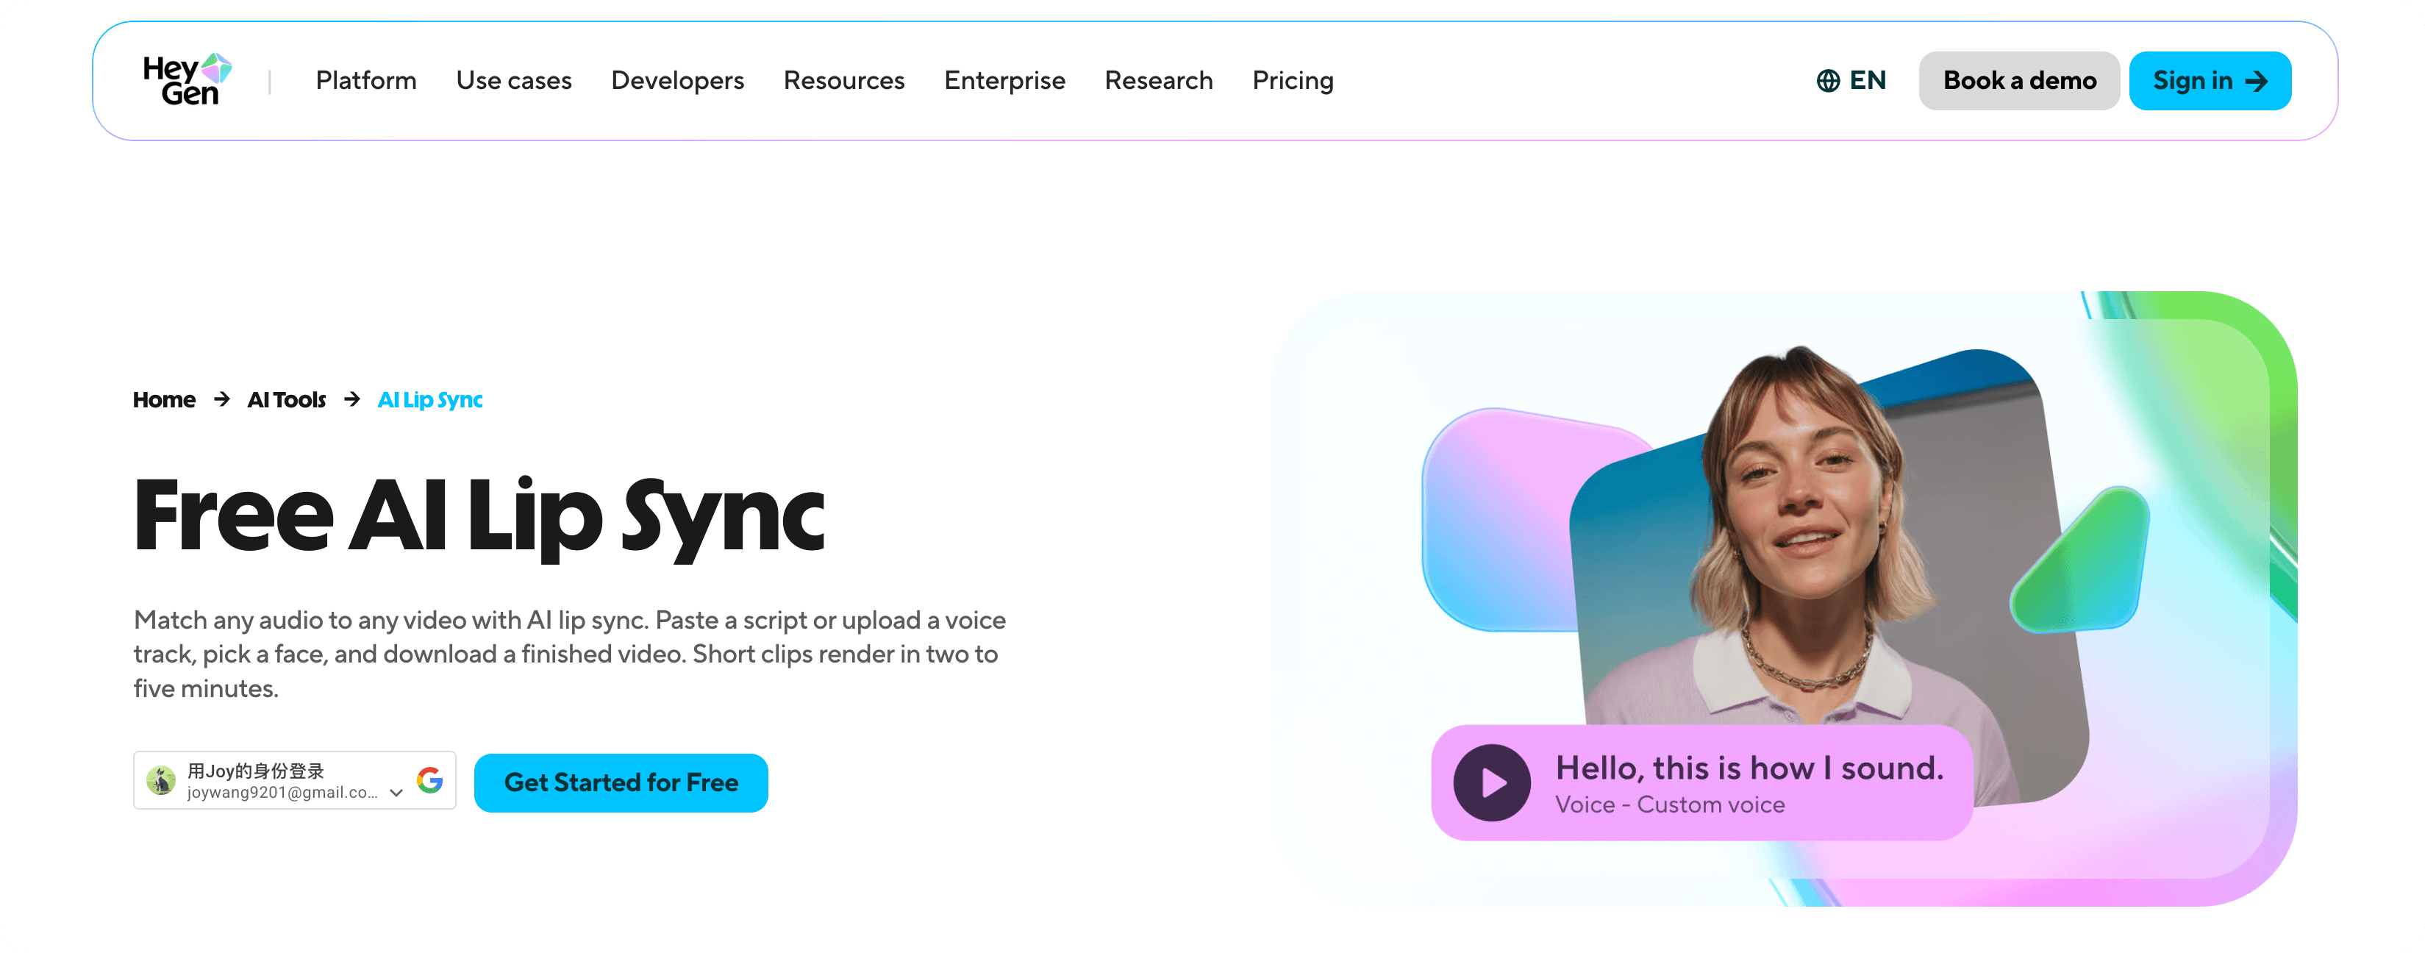Expand the Google account chevron
The height and width of the screenshot is (953, 2425).
tap(396, 793)
